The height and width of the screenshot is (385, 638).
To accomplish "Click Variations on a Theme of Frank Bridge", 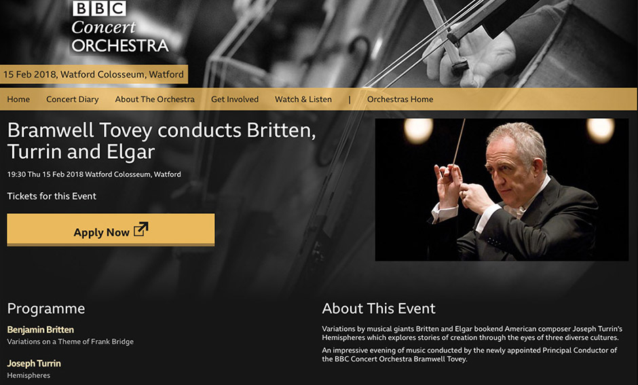I will click(71, 342).
